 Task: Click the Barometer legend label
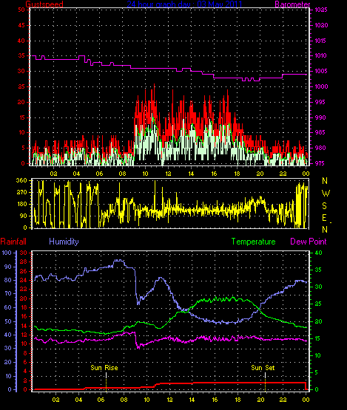tap(292, 4)
